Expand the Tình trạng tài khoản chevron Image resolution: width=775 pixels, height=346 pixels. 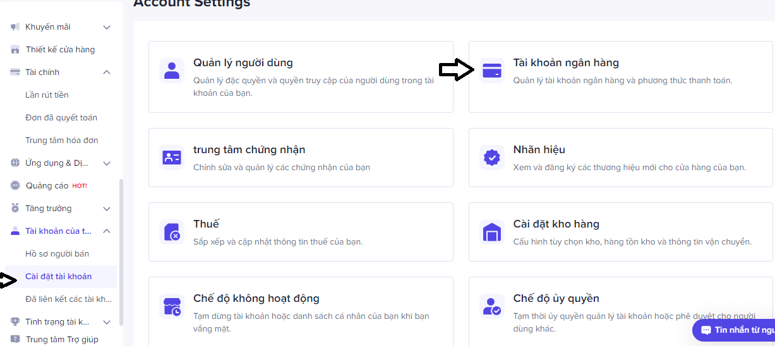[107, 322]
